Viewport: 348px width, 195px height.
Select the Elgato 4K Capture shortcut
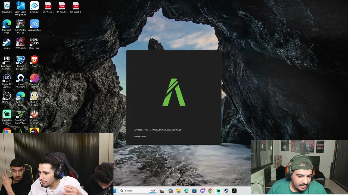(7, 81)
